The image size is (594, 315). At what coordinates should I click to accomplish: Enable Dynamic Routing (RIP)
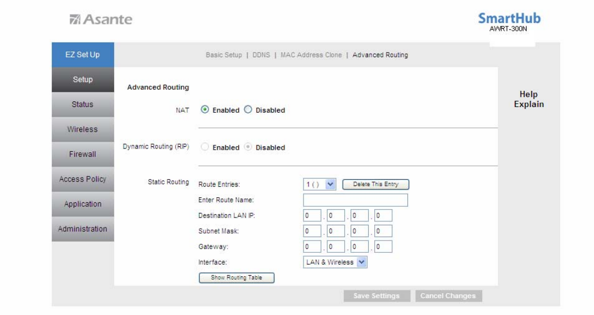205,147
